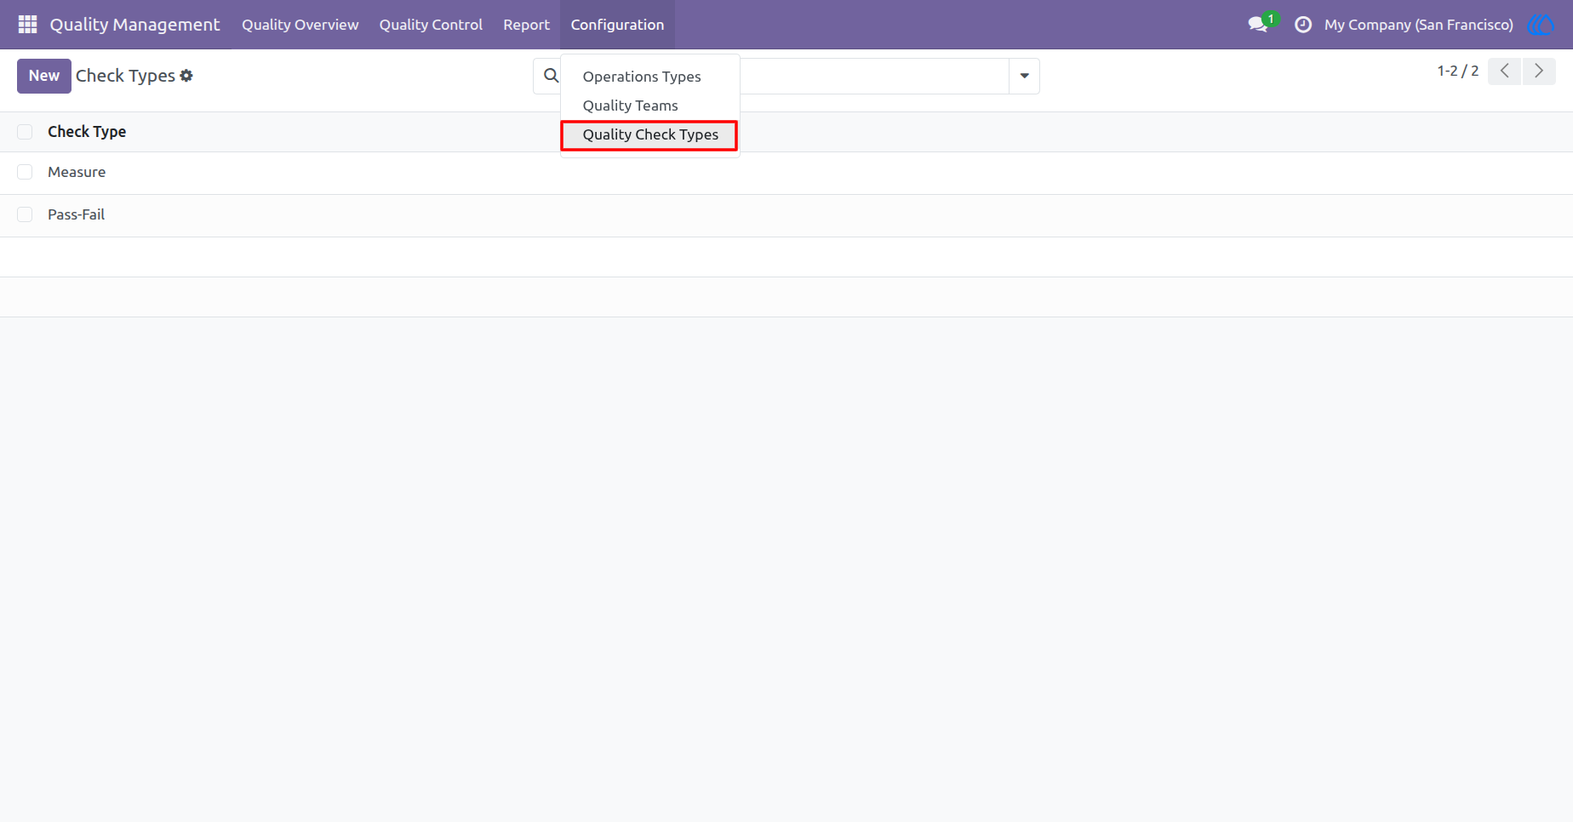Expand the search options dropdown arrow

[1024, 76]
